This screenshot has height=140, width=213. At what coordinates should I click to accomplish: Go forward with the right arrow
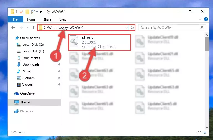click(21, 27)
